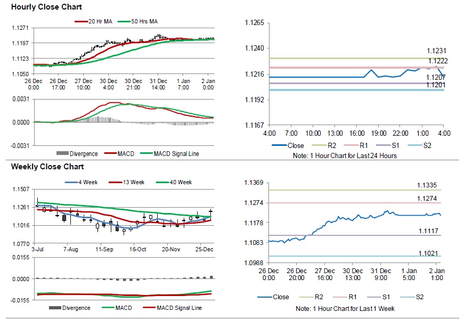
Task: Select the green '50 Hrs MA' legend line
Action: pos(124,22)
